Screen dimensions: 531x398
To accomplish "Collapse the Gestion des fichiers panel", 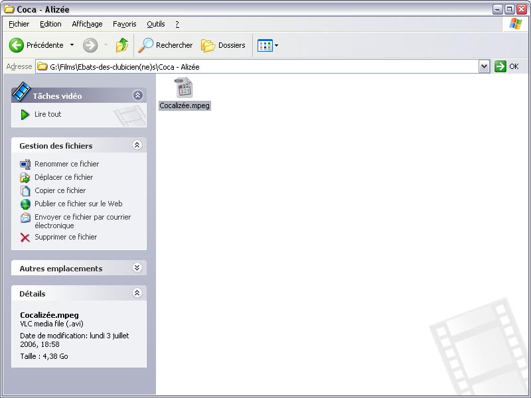I will [x=137, y=145].
